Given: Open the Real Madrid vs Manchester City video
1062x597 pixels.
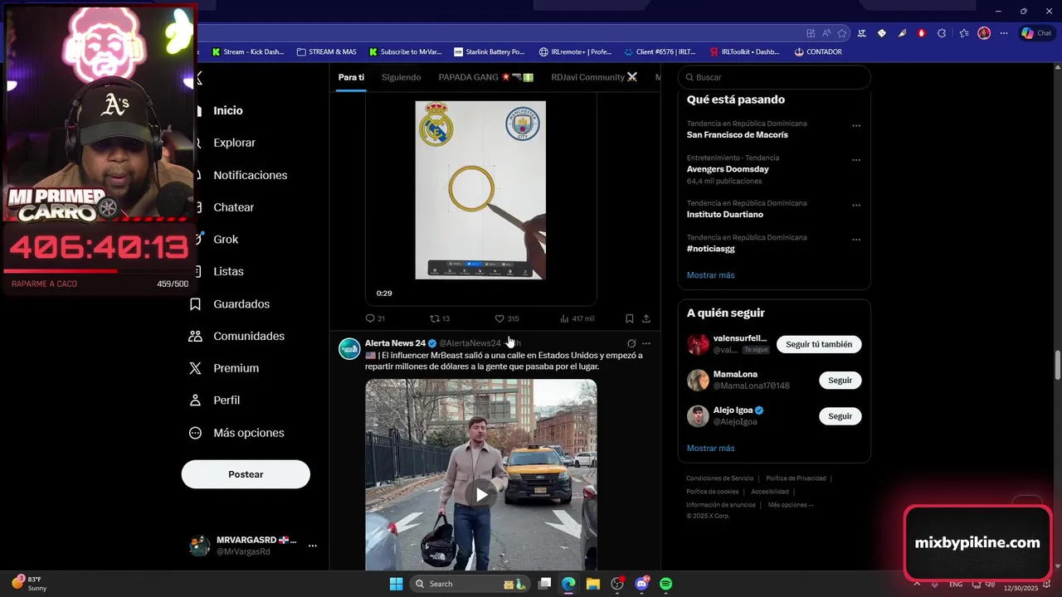Looking at the screenshot, I should coord(480,191).
